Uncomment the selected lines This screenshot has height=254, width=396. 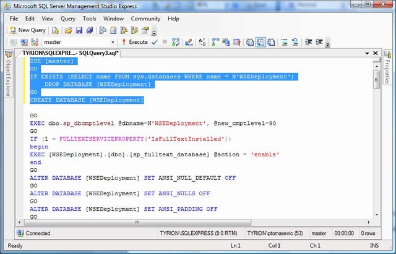tap(295, 42)
